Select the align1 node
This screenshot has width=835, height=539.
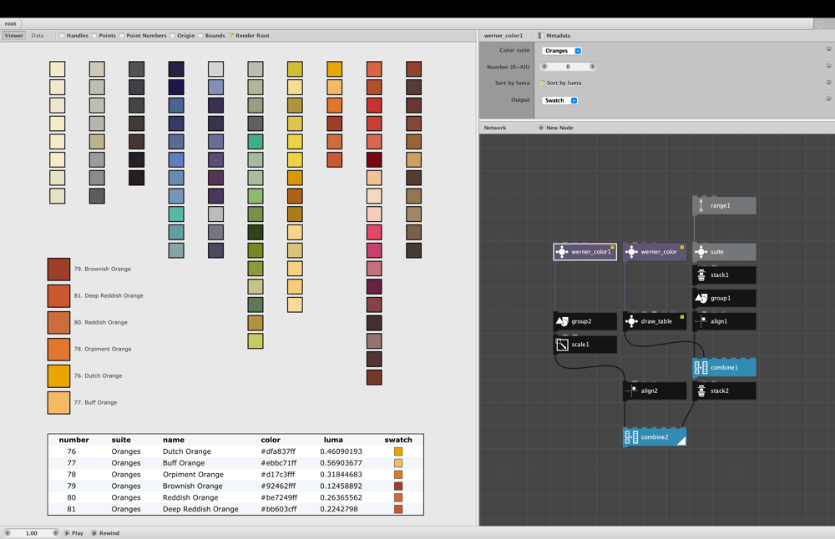724,321
